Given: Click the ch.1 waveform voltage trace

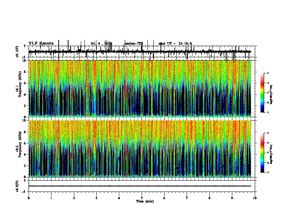Looking at the screenshot, I should click(x=140, y=52).
